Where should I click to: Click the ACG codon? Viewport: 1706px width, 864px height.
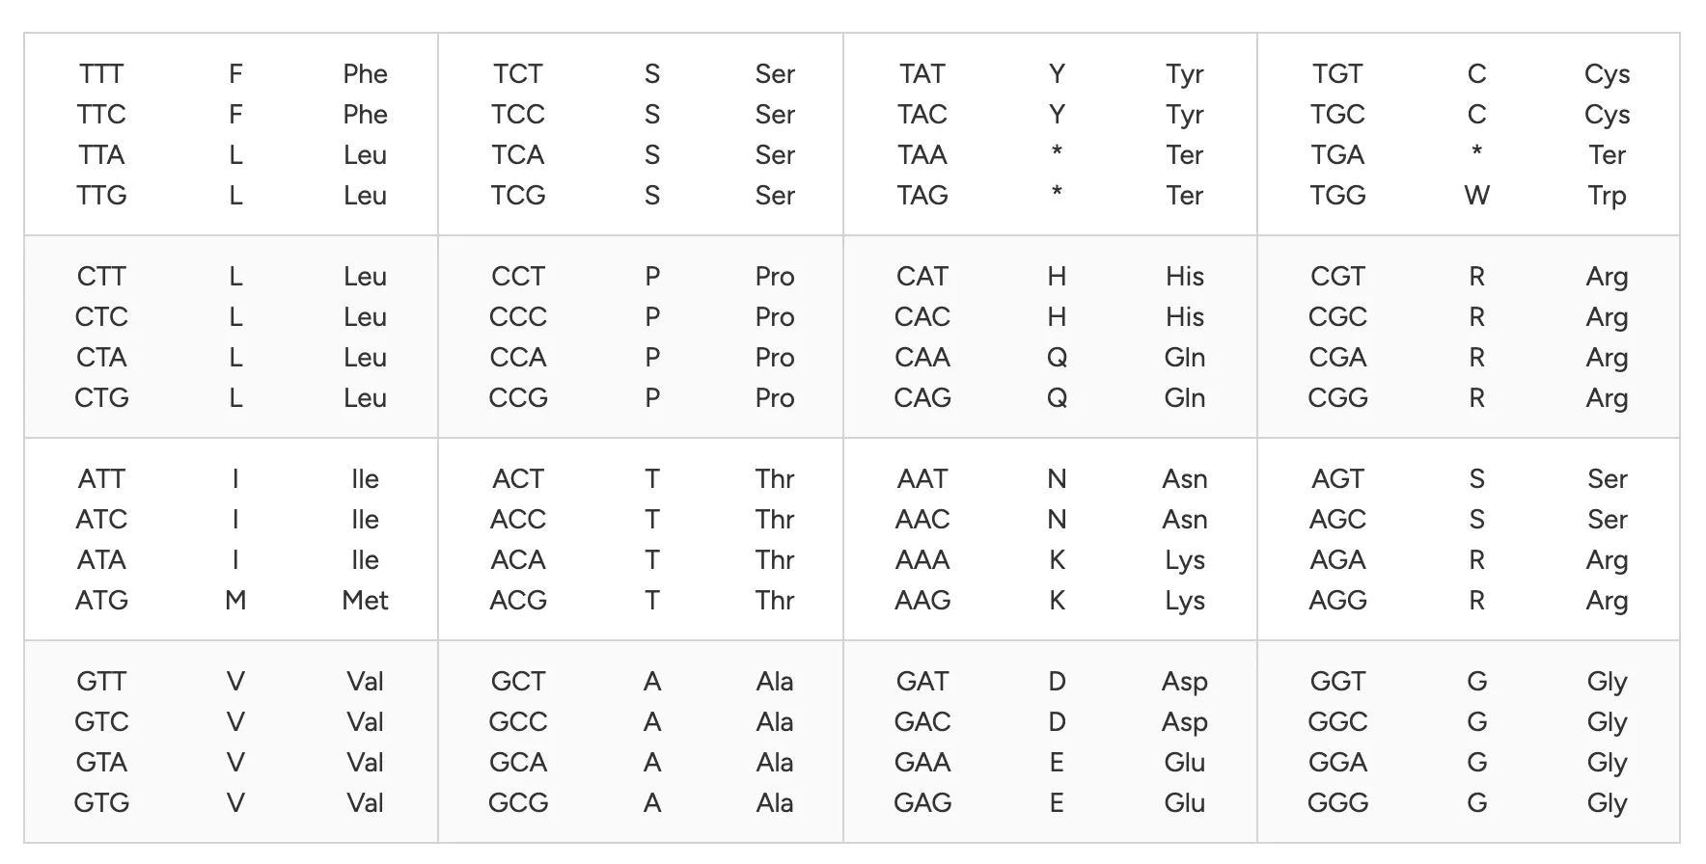tap(518, 601)
